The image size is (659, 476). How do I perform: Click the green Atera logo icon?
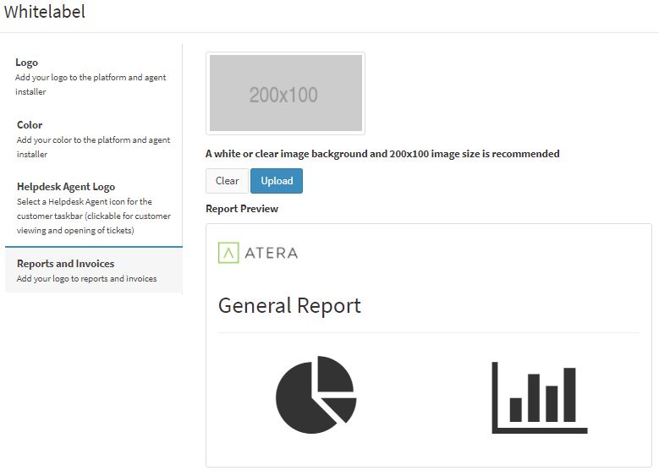[228, 253]
